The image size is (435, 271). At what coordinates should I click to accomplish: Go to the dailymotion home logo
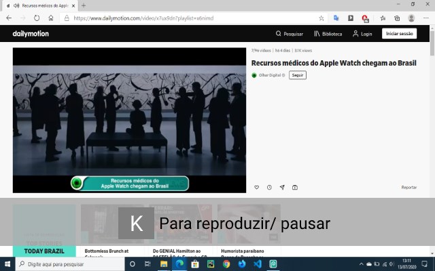click(31, 34)
